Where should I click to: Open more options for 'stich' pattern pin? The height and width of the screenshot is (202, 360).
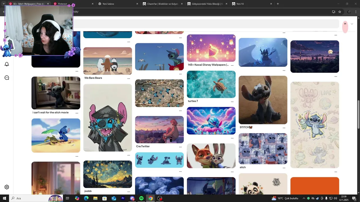coord(284,168)
